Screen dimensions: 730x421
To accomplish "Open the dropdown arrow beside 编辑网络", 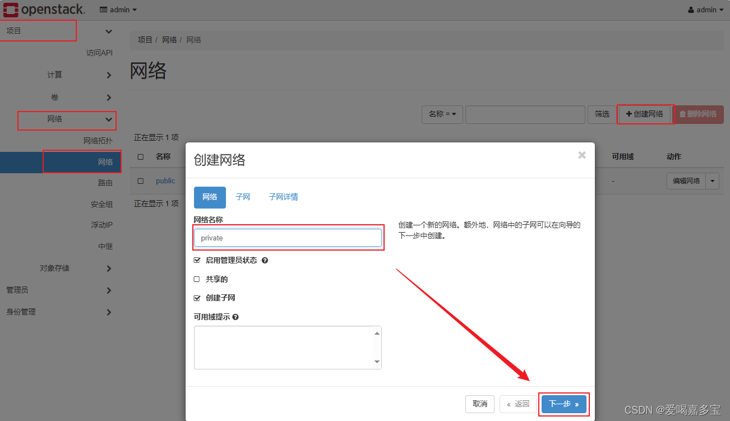I will pos(713,181).
